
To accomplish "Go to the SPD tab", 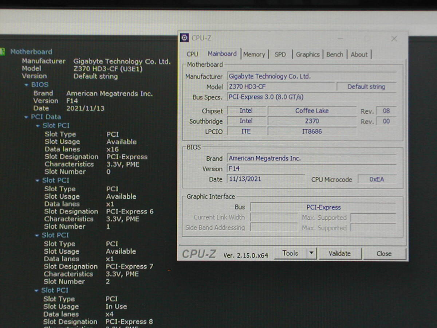I will (280, 54).
